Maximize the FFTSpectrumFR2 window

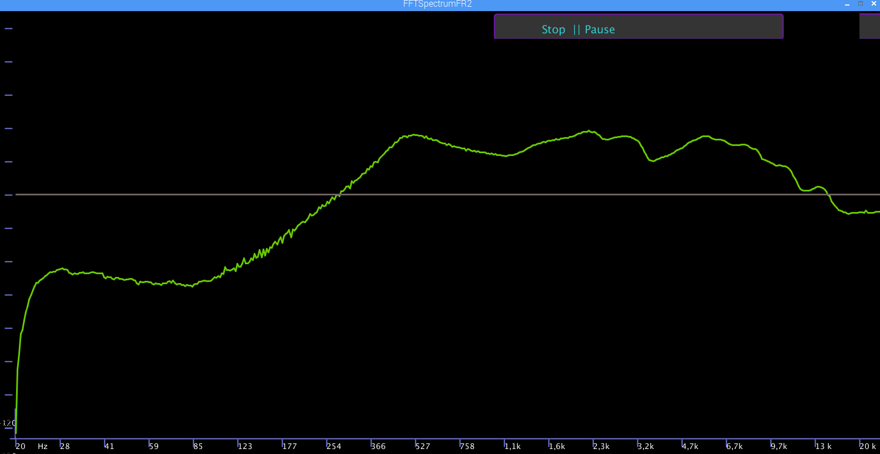pos(861,4)
